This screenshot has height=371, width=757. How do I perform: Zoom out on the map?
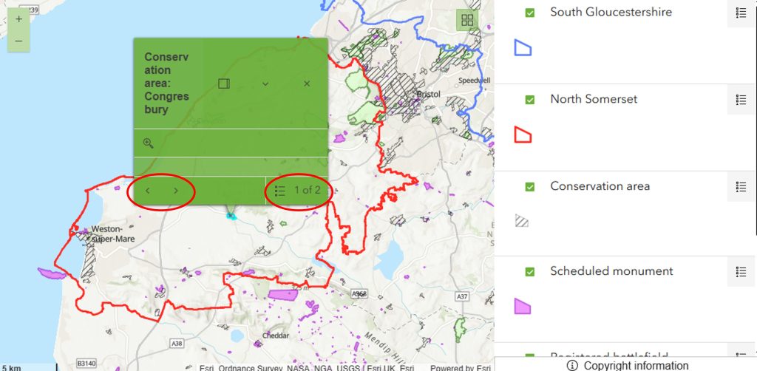(x=18, y=41)
